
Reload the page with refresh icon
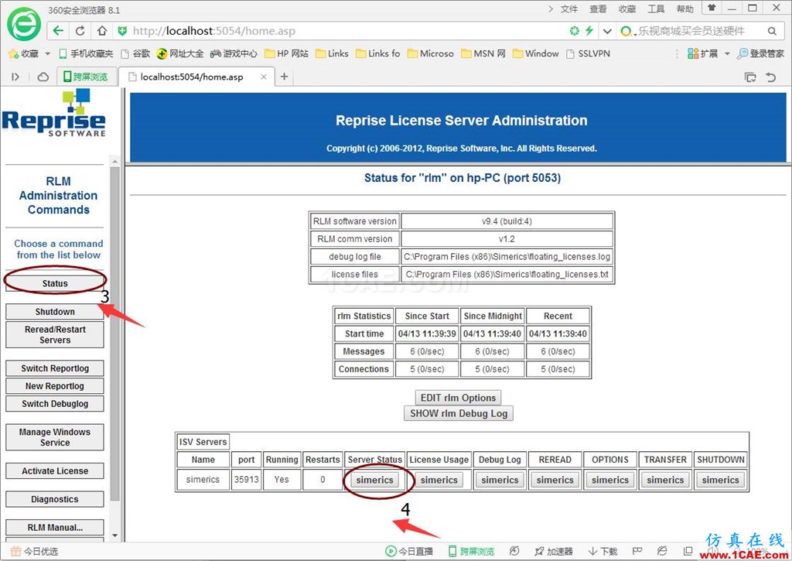pyautogui.click(x=80, y=31)
